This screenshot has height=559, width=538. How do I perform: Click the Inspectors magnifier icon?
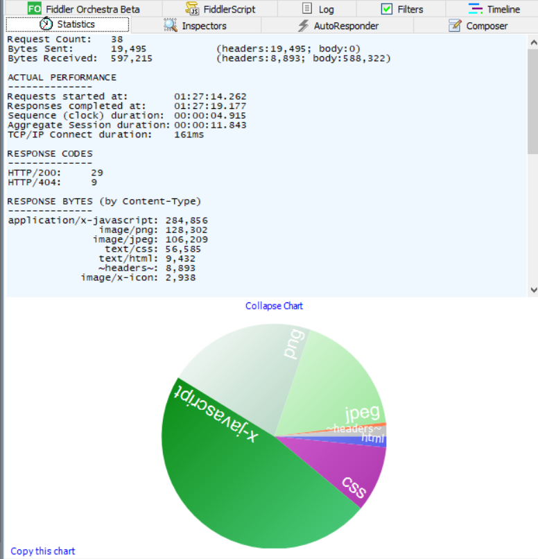(170, 26)
